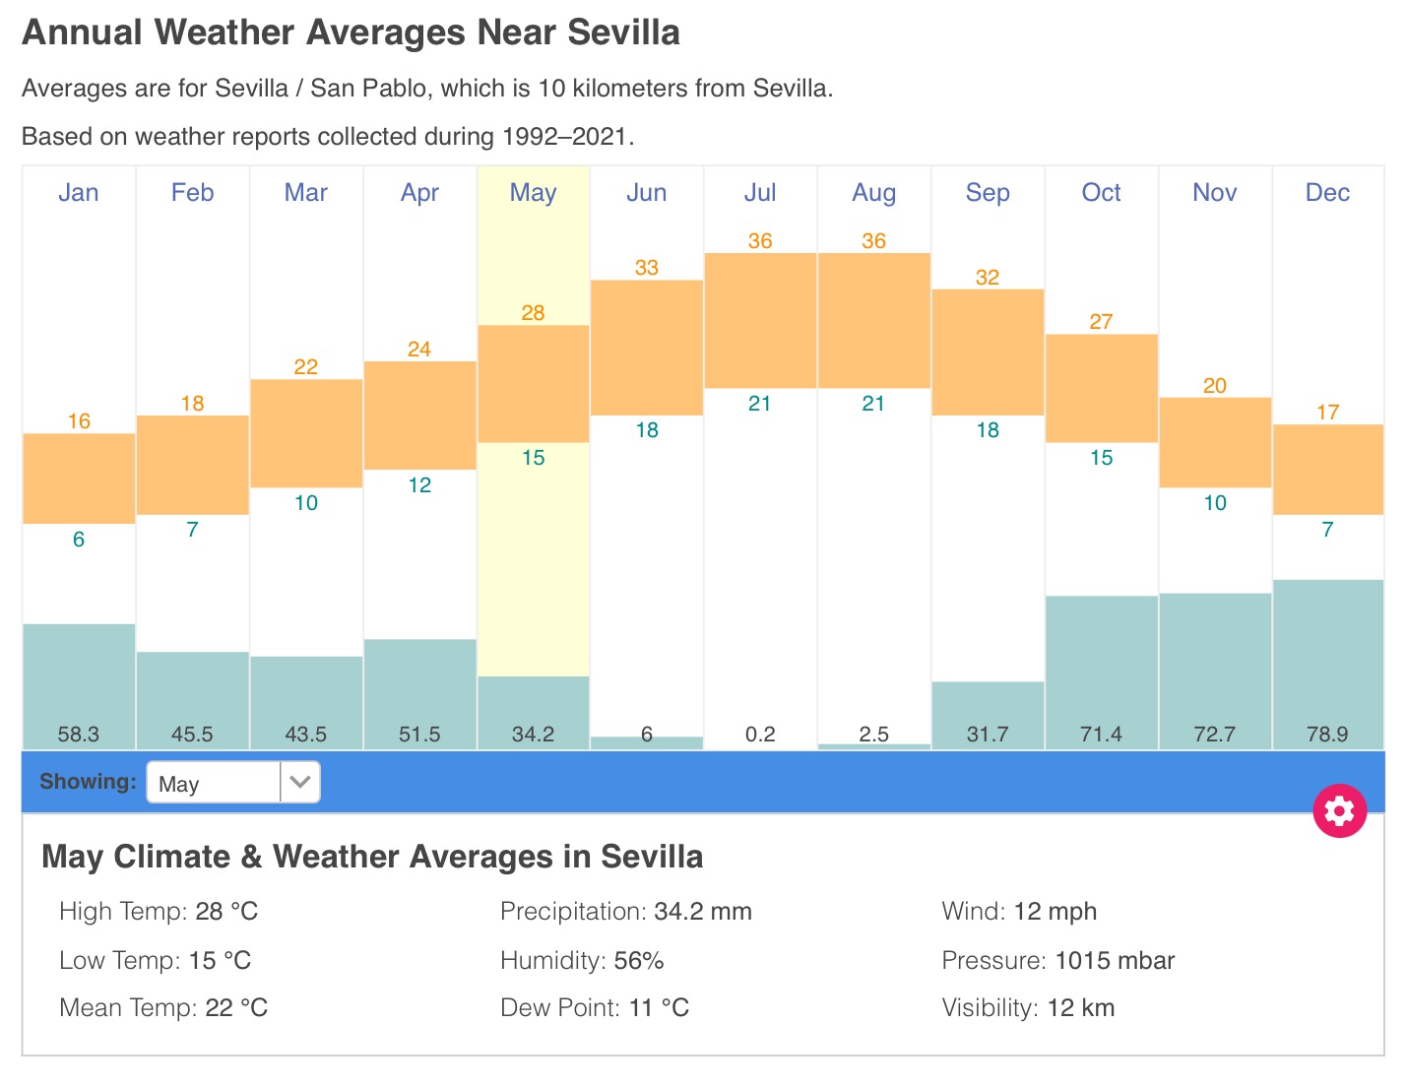
Task: Click August's orange 36 high-temperature bar
Action: point(873,320)
